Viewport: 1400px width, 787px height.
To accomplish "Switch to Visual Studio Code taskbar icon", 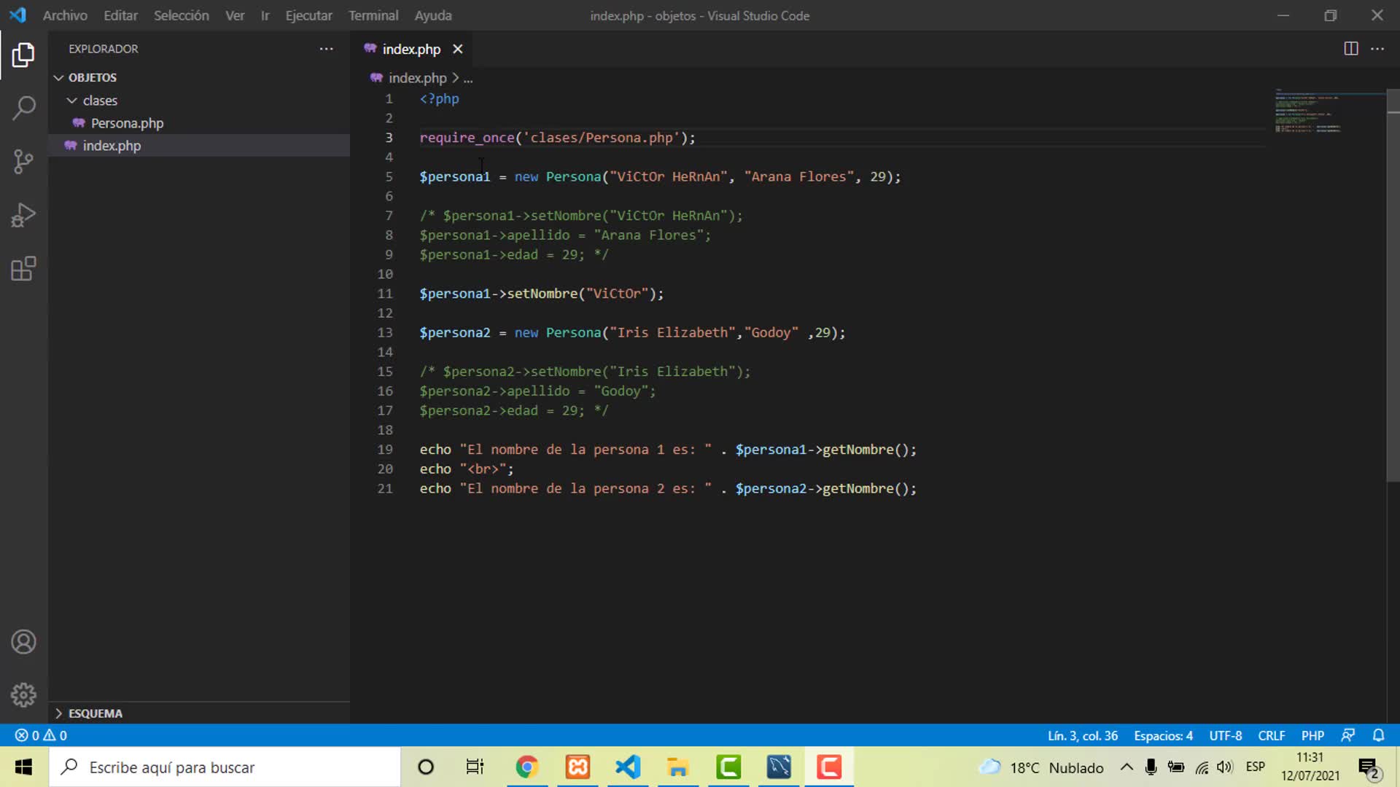I will pos(628,767).
